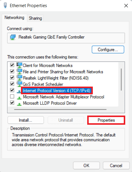Uncheck QoS Packet Scheduler checkbox

click(x=12, y=84)
